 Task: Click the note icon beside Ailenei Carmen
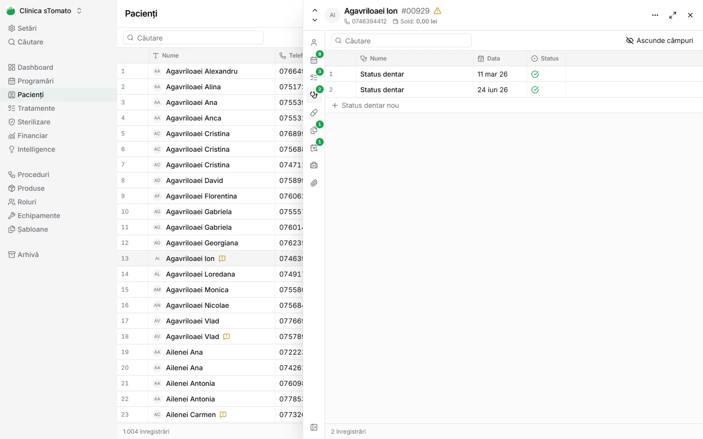click(x=223, y=415)
